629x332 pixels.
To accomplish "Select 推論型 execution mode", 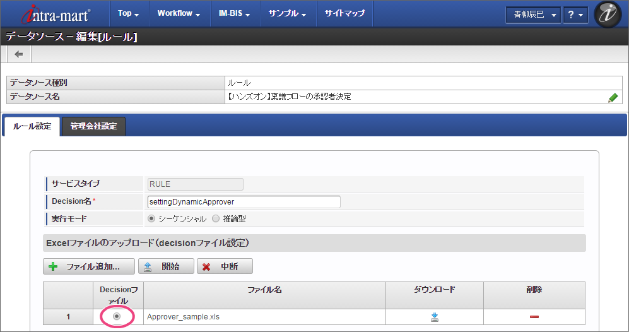I will pos(216,219).
